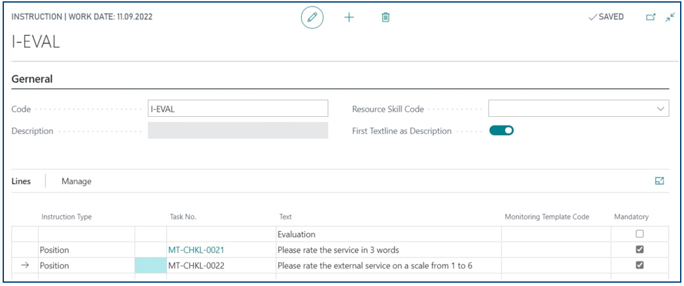The width and height of the screenshot is (684, 286).
Task: Collapse the Gerneral section header
Action: click(x=32, y=79)
